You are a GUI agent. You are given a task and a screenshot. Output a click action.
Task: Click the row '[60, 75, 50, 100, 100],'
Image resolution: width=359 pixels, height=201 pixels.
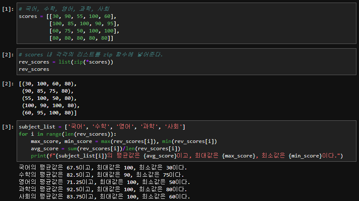tap(84, 31)
